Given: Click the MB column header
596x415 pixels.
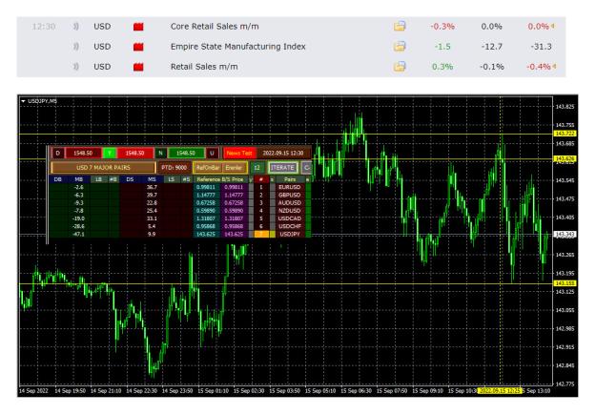Looking at the screenshot, I should (78, 179).
